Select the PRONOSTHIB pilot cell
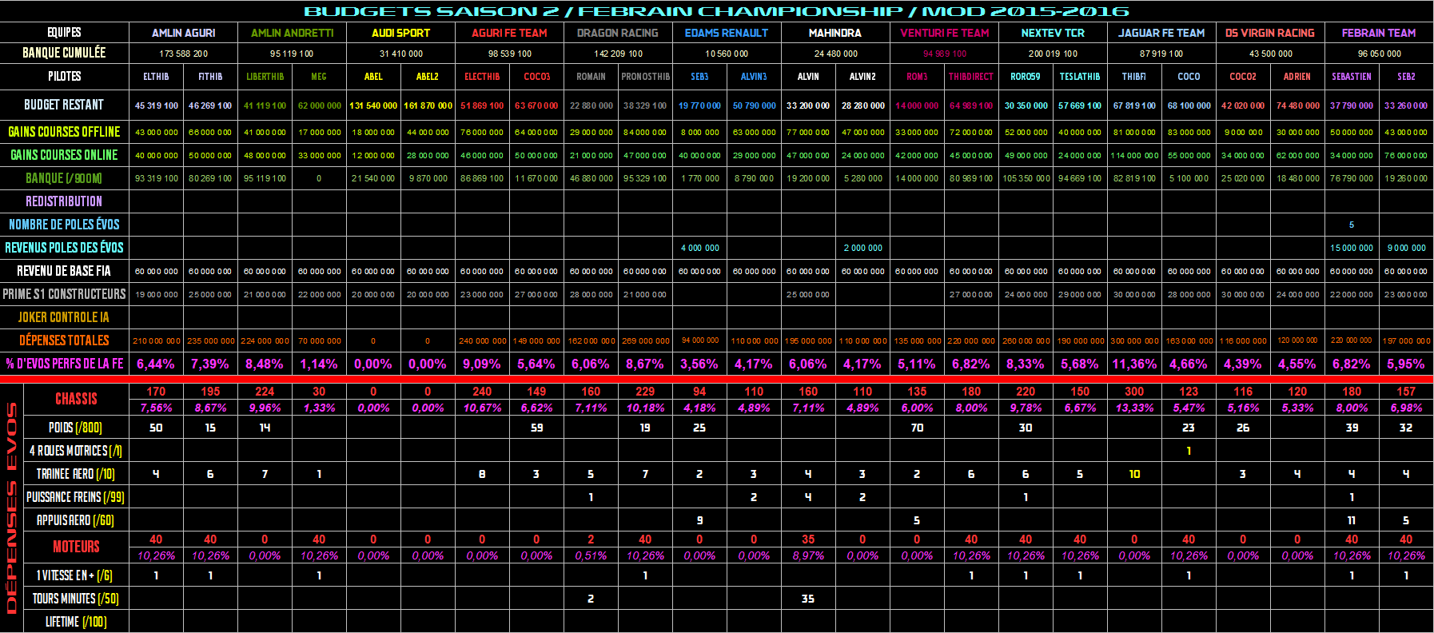This screenshot has width=1434, height=633. pyautogui.click(x=645, y=77)
